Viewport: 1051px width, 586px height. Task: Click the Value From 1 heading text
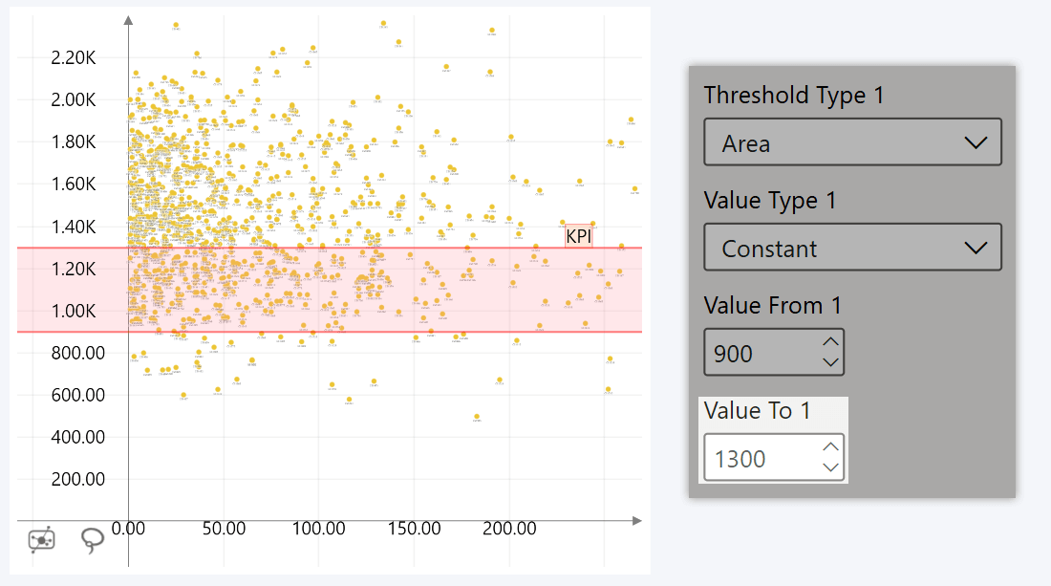772,305
